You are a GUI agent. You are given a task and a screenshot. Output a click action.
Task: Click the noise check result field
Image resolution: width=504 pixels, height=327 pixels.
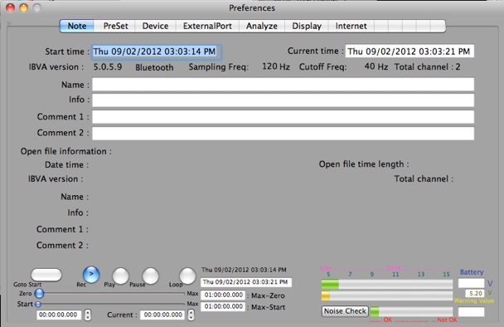471,311
